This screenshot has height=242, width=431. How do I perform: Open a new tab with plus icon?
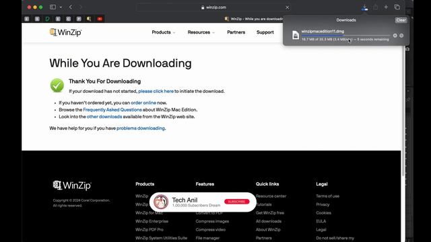tap(386, 7)
